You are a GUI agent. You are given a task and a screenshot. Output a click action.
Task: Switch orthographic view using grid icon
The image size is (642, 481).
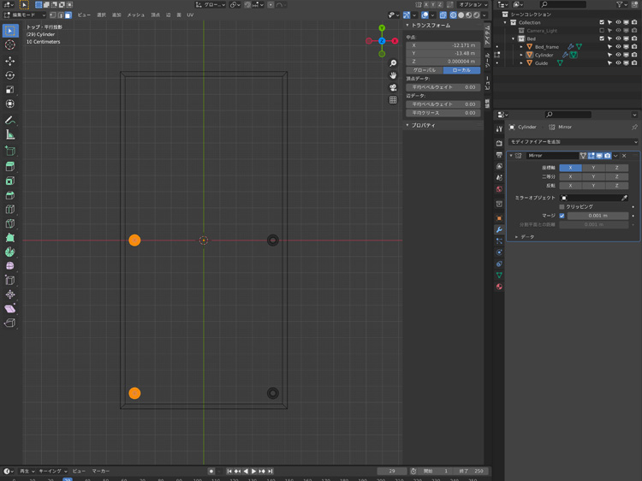[x=393, y=99]
